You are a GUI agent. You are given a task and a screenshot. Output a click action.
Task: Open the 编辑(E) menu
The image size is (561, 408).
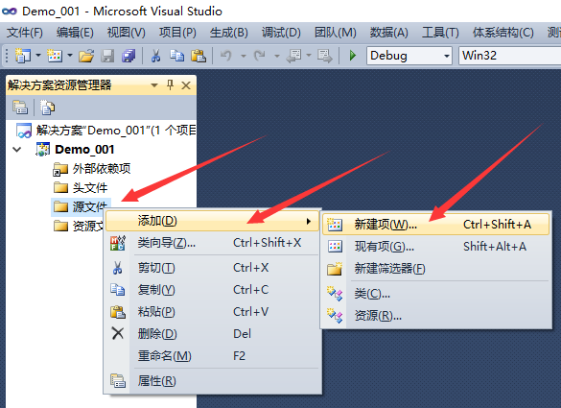click(75, 33)
